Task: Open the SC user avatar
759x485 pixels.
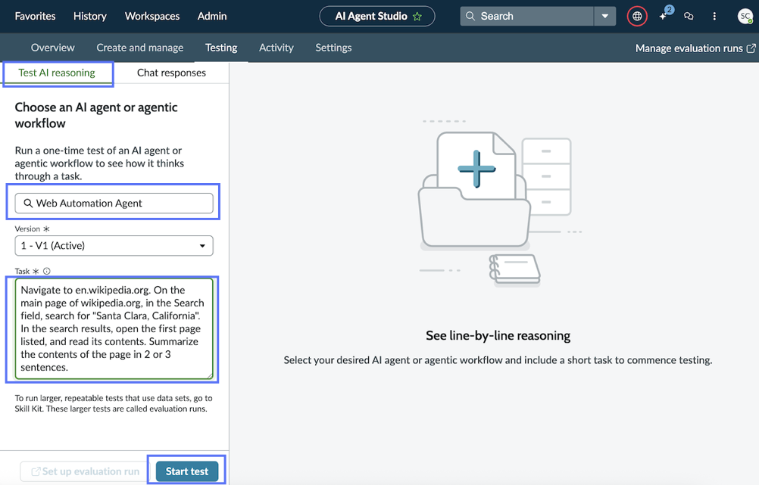Action: [745, 16]
